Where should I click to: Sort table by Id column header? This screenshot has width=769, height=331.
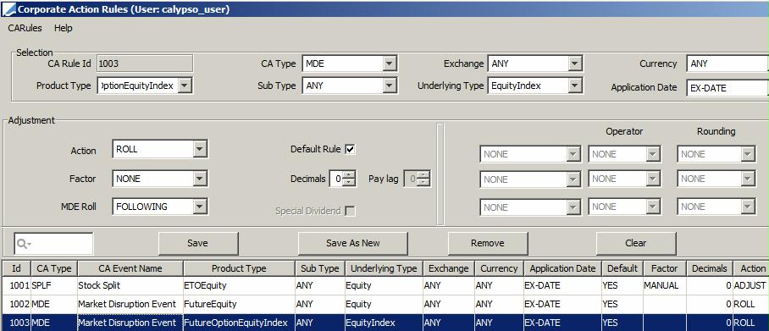click(16, 268)
